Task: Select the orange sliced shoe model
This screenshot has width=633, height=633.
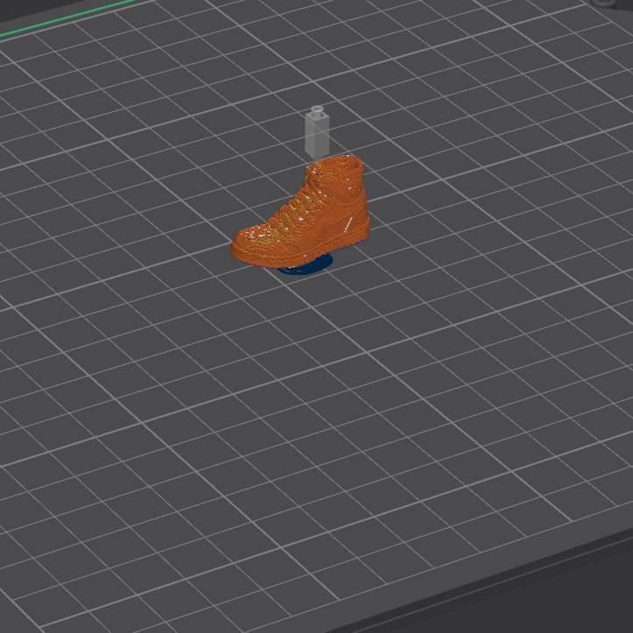Action: pos(301,213)
